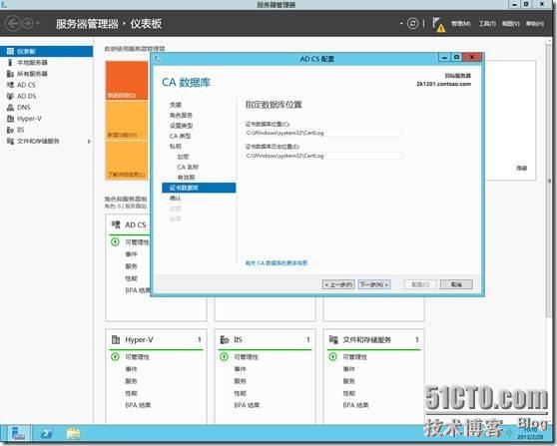
Task: Click the 文件和存储服务 tile icon
Action: [x=333, y=339]
